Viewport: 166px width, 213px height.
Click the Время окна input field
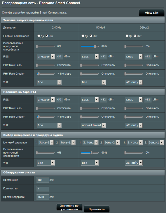pos(43,180)
